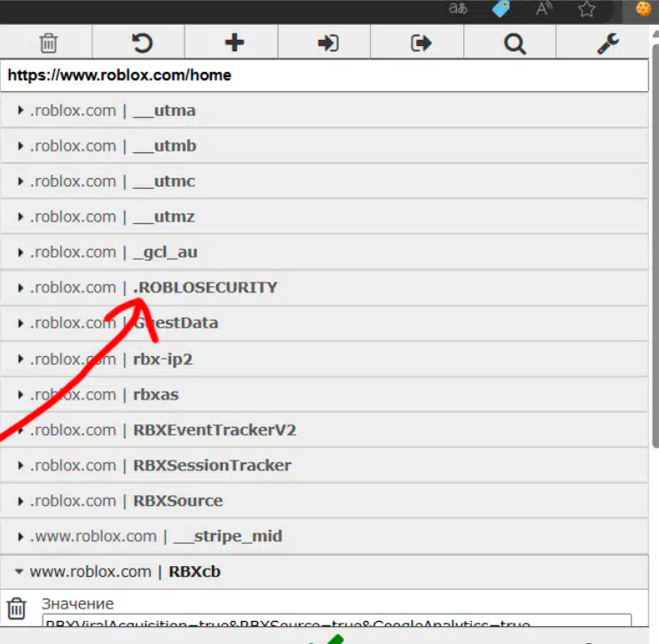Viewport: 659px width, 644px height.
Task: Open options via the wrench icon
Action: point(608,43)
